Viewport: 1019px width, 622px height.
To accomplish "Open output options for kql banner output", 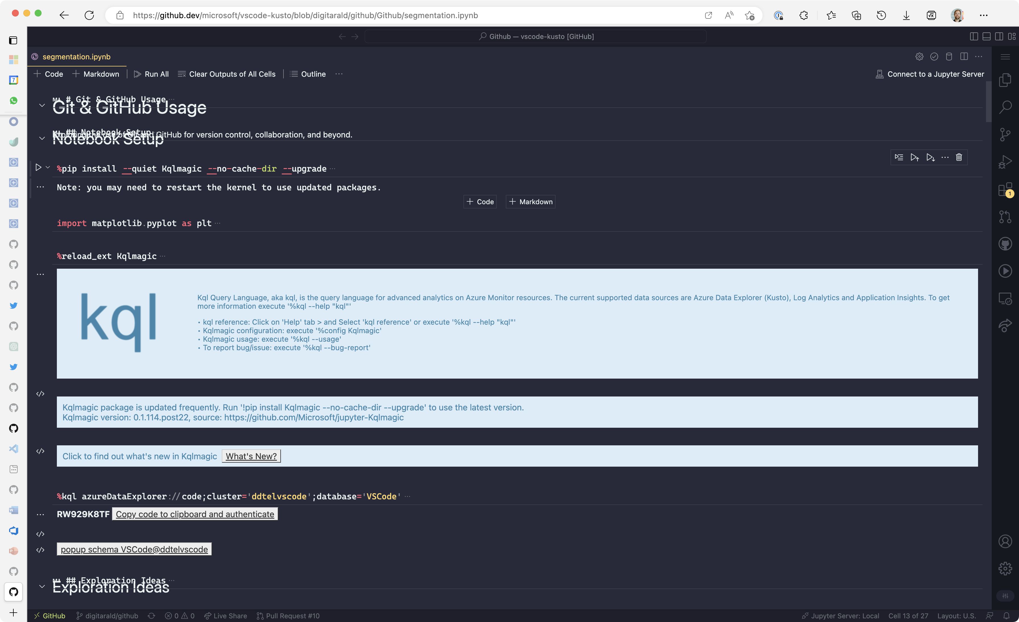I will 40,274.
